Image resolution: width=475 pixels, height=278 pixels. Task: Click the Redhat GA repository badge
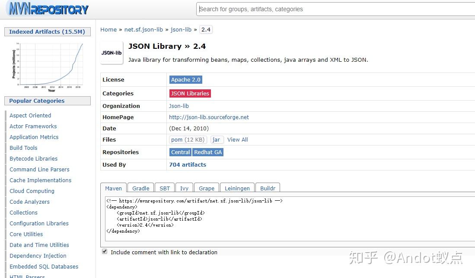[208, 152]
